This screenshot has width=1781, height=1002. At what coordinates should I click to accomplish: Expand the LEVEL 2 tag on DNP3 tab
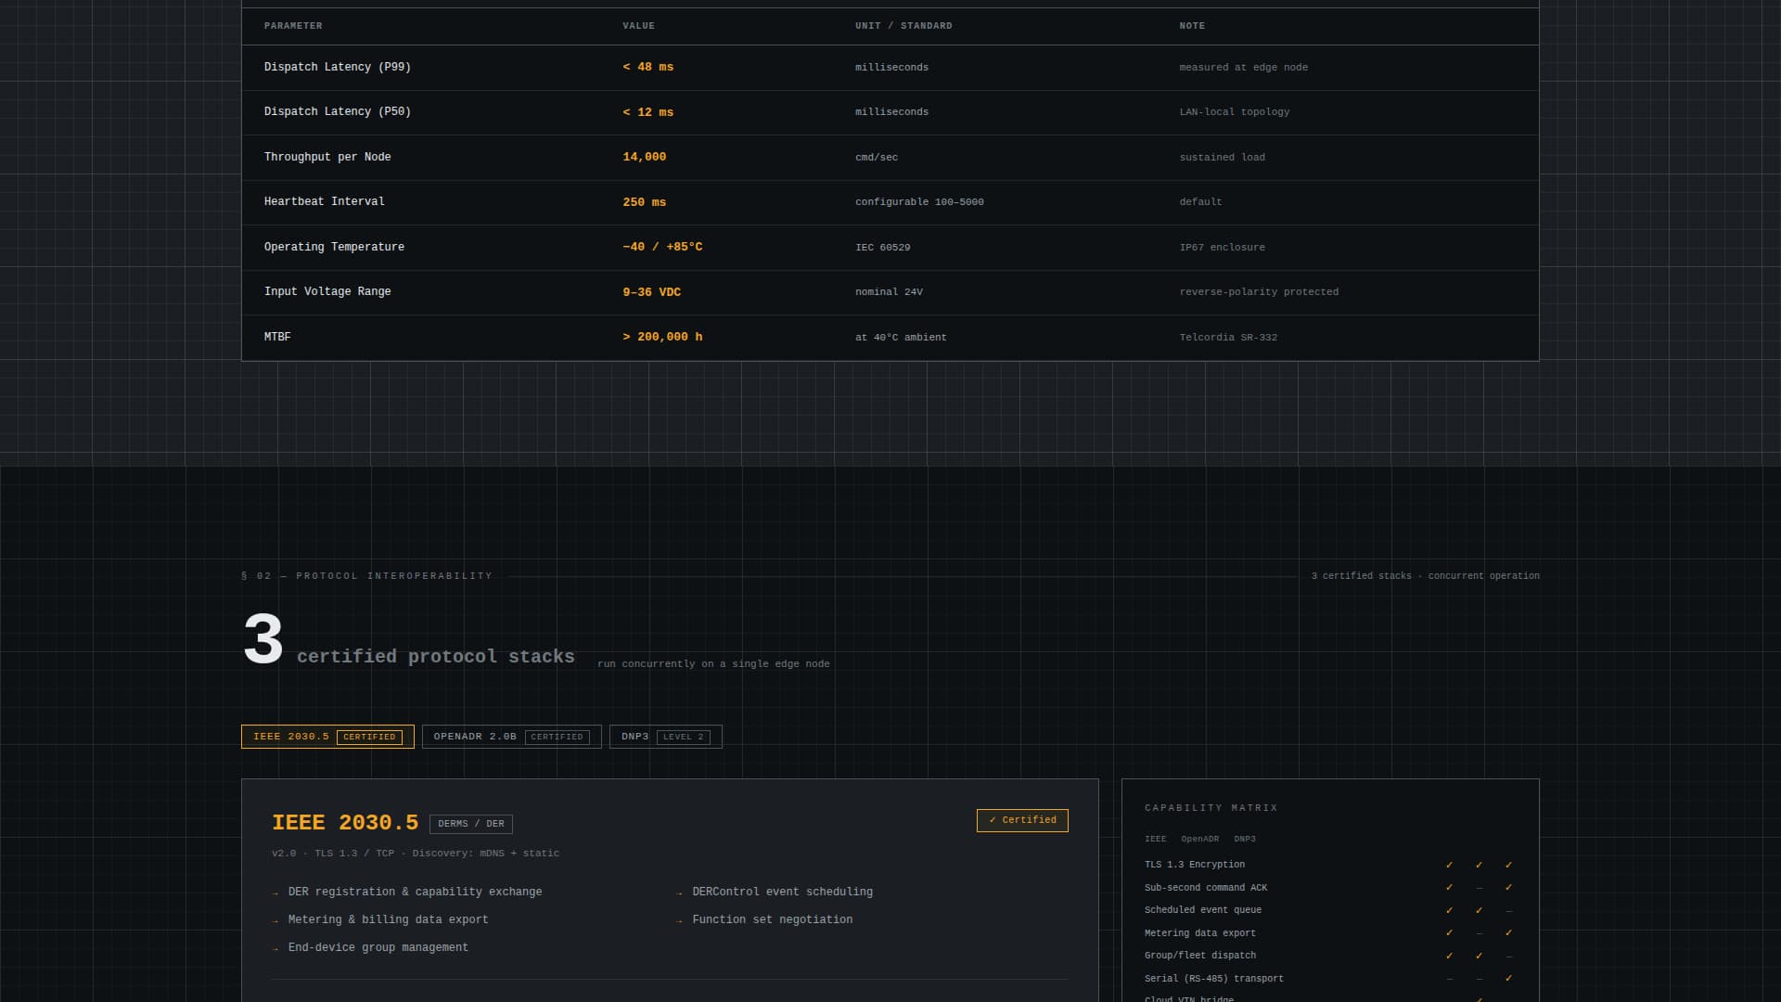point(686,737)
